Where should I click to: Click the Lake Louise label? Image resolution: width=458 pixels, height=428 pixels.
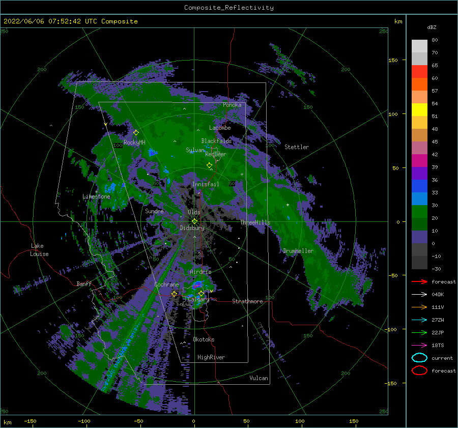coord(39,250)
